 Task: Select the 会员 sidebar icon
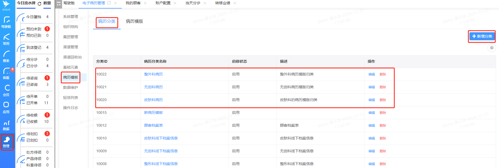6,90
